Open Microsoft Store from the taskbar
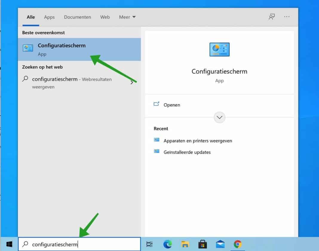The image size is (319, 251). [x=203, y=244]
